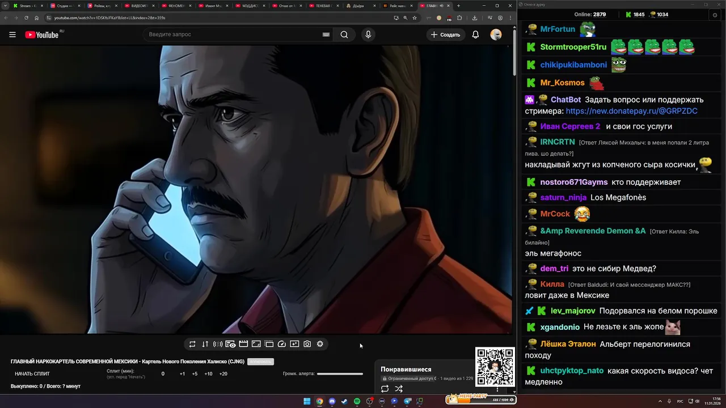This screenshot has width=726, height=408.
Task: Open the 'Понравившиеся' playlist title
Action: (406, 369)
